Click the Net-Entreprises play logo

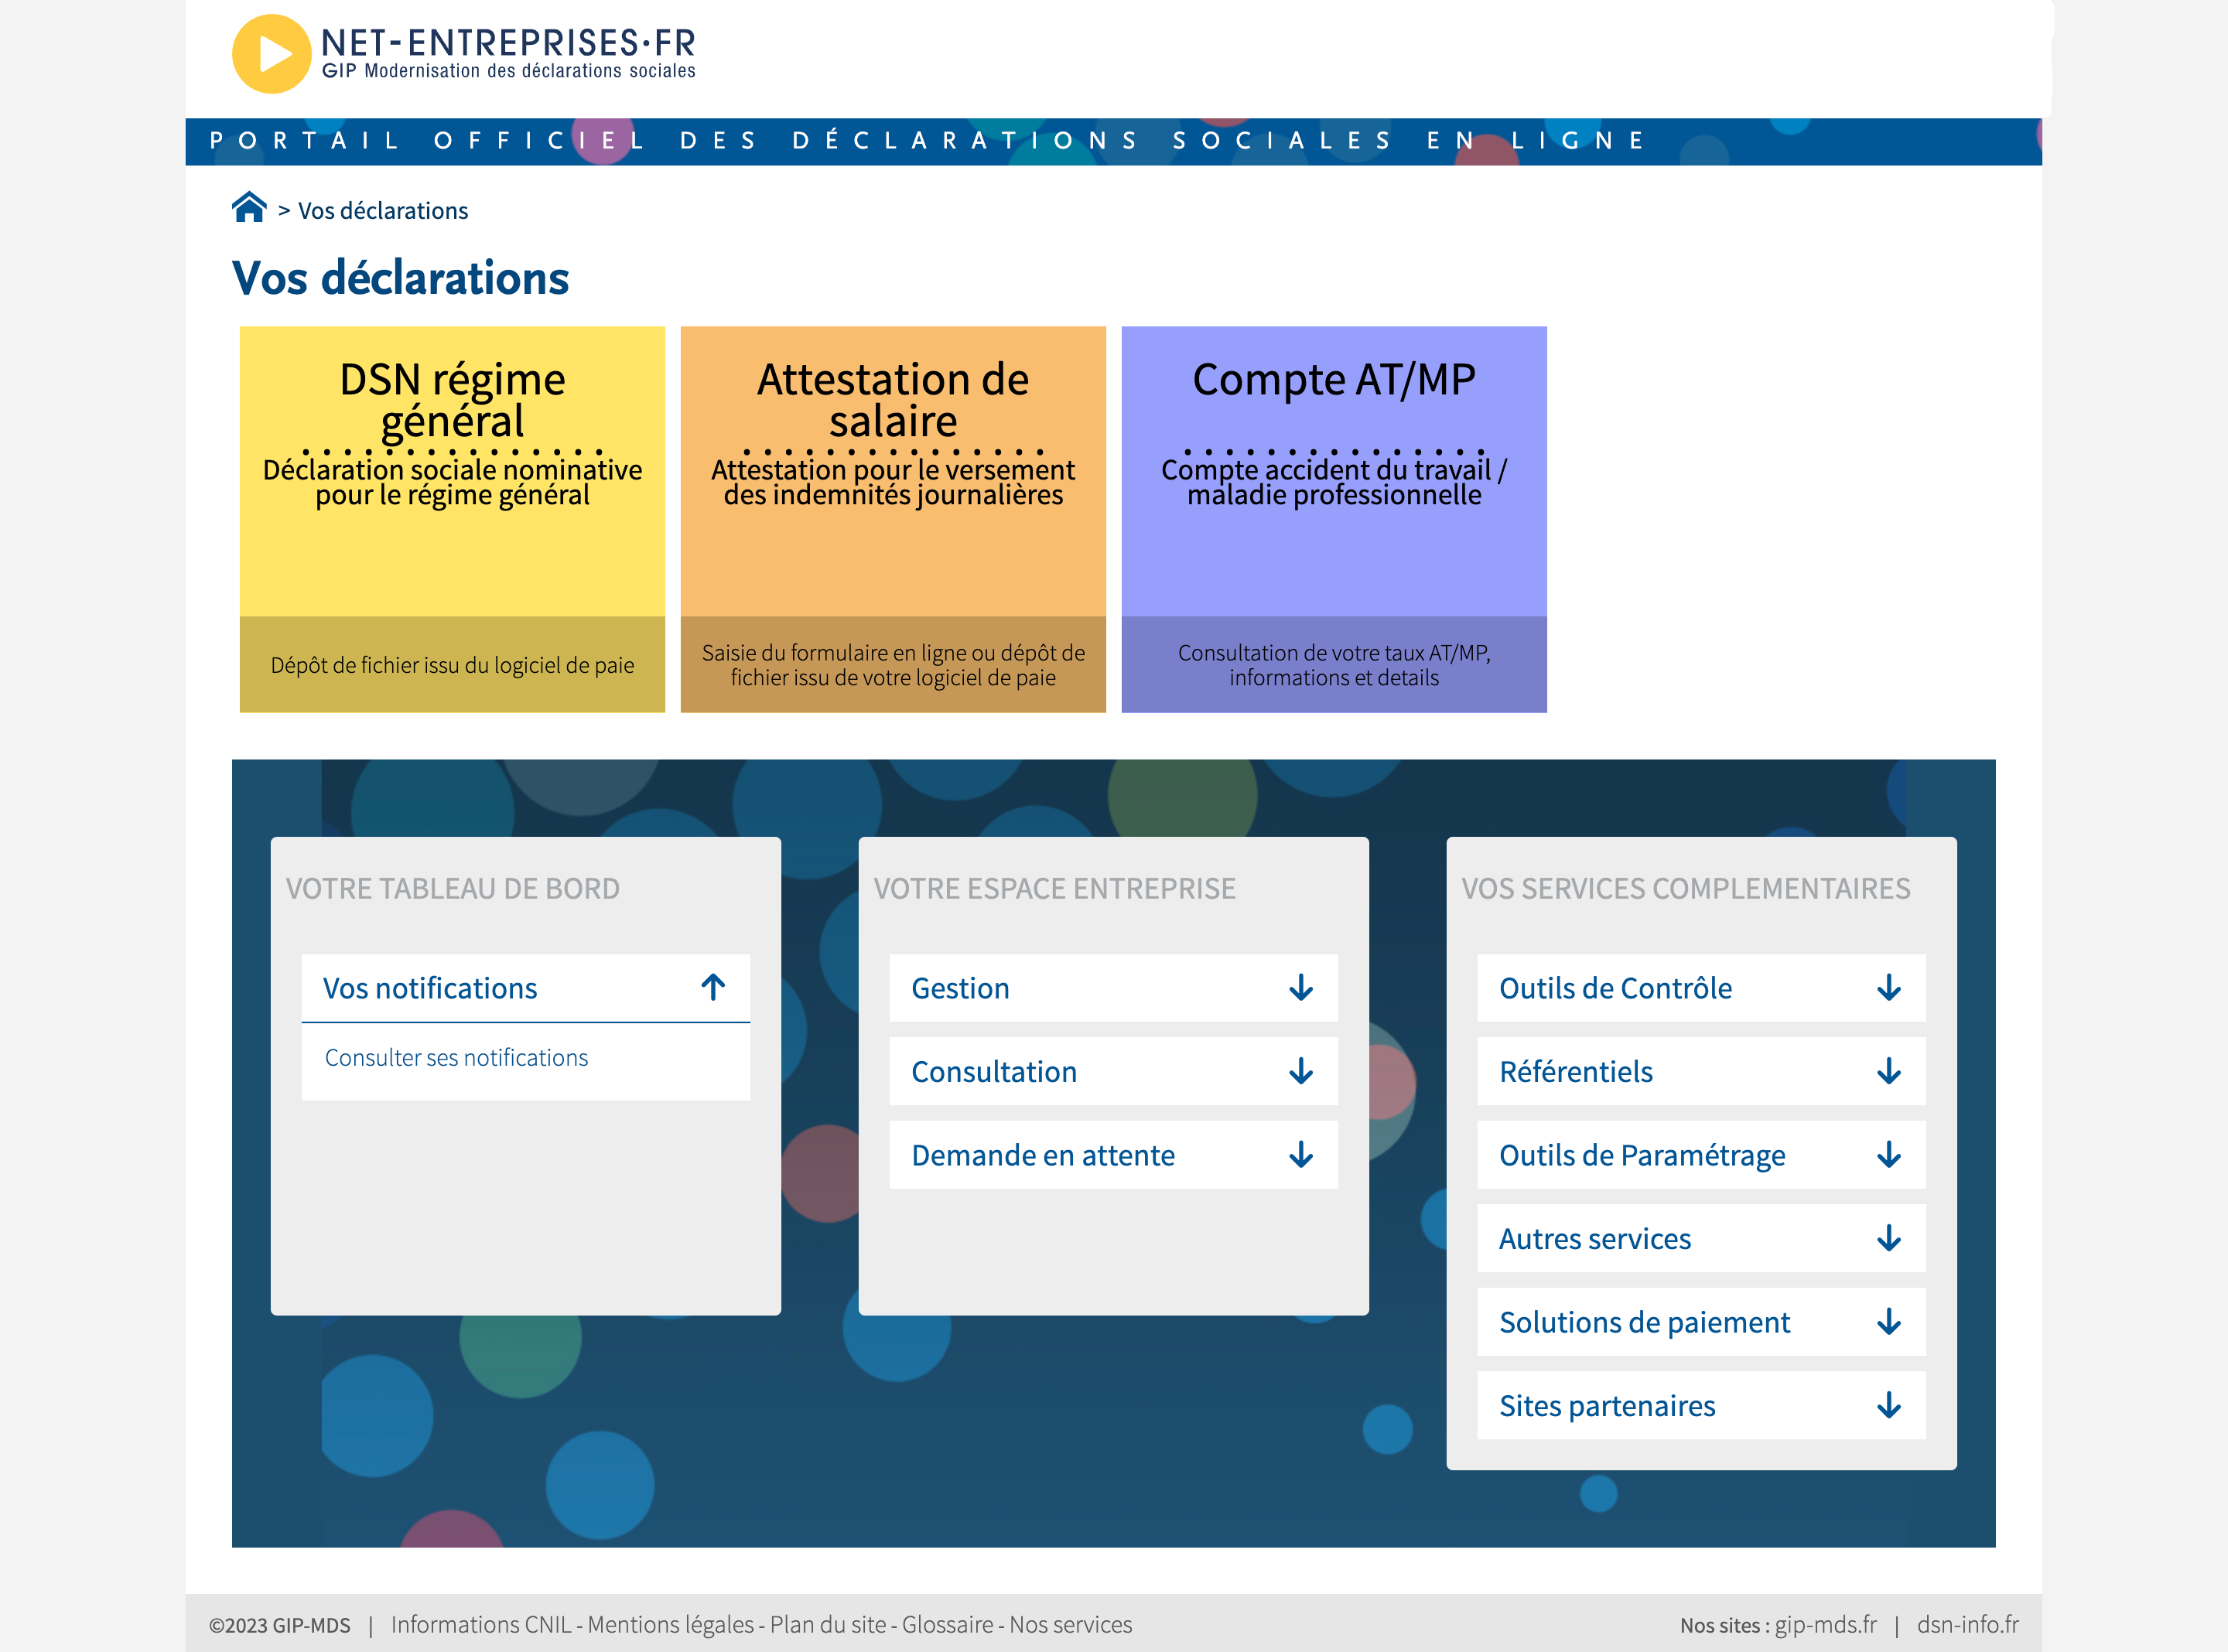coord(271,54)
